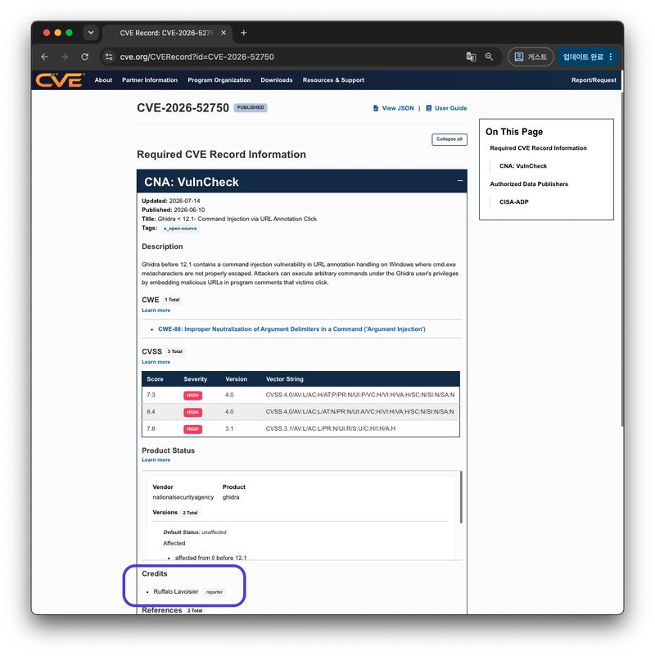Click the reporter tag in Credits
Viewport: 655px width, 656px height.
[215, 592]
